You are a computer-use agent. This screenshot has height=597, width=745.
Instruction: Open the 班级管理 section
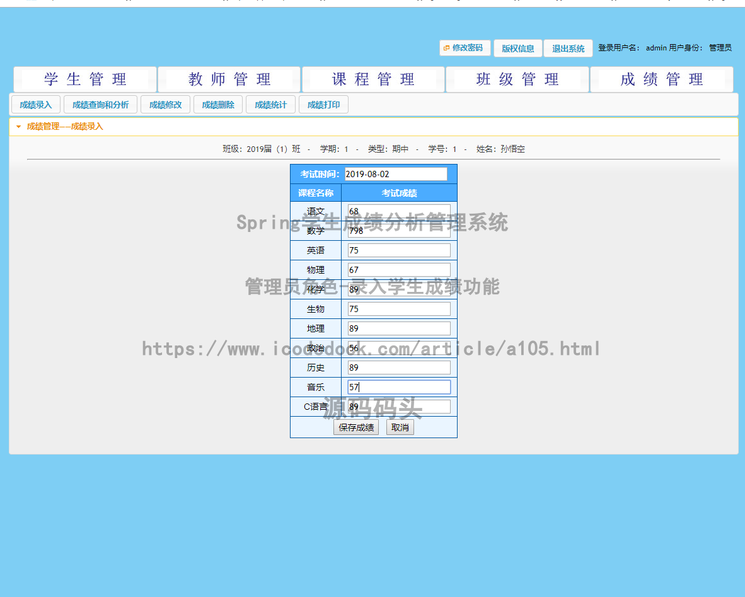pyautogui.click(x=517, y=79)
